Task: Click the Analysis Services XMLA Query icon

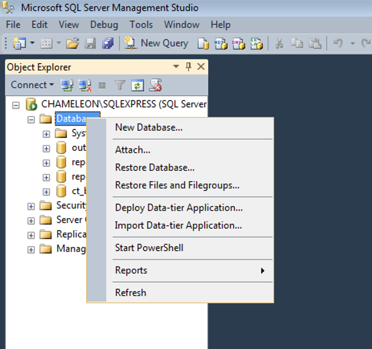Action: (x=256, y=43)
